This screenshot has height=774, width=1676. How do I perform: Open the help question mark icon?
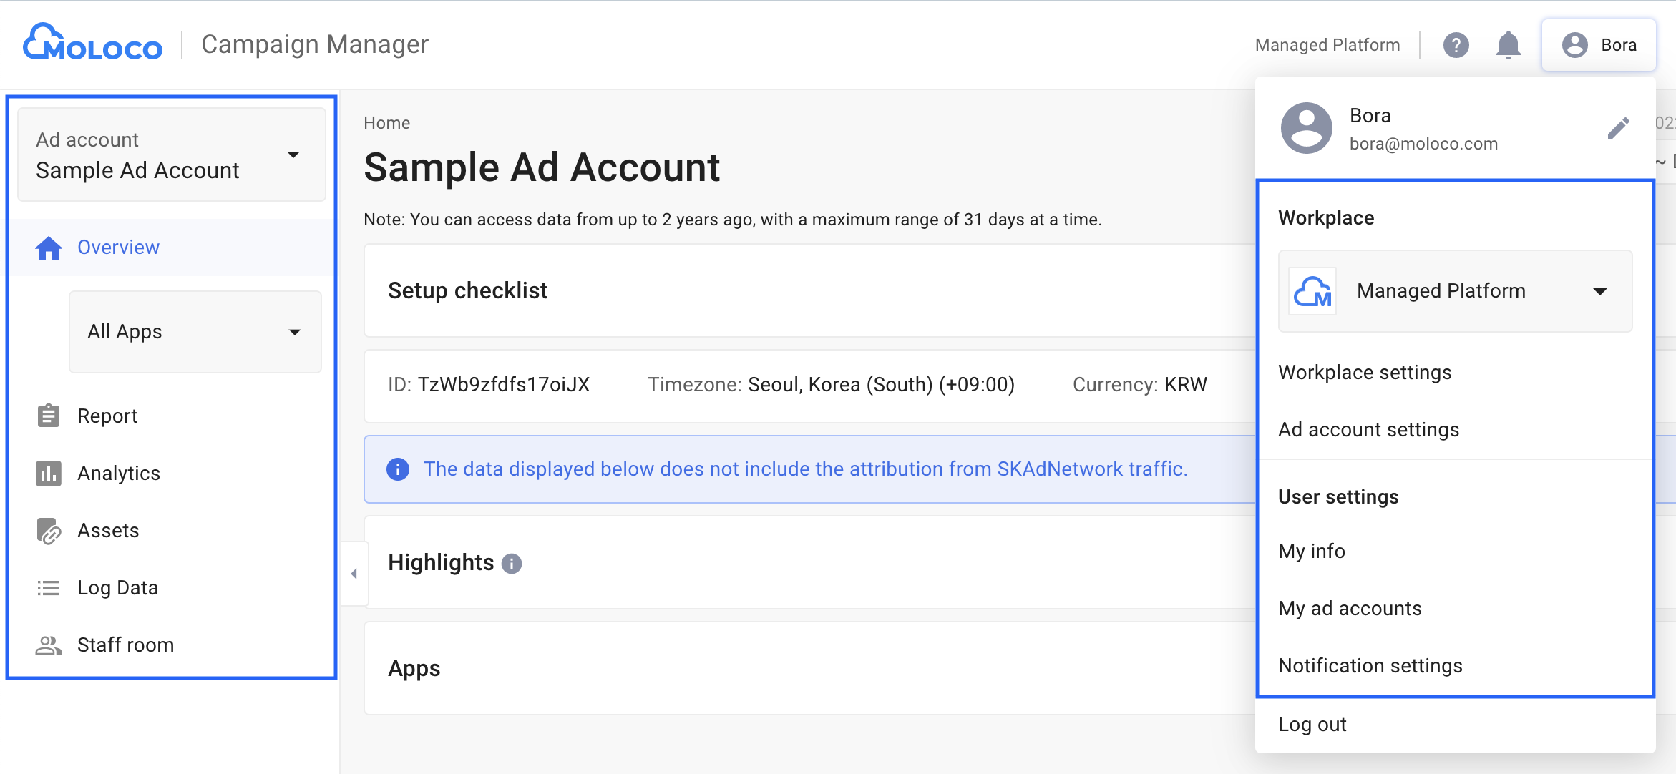[x=1456, y=45]
